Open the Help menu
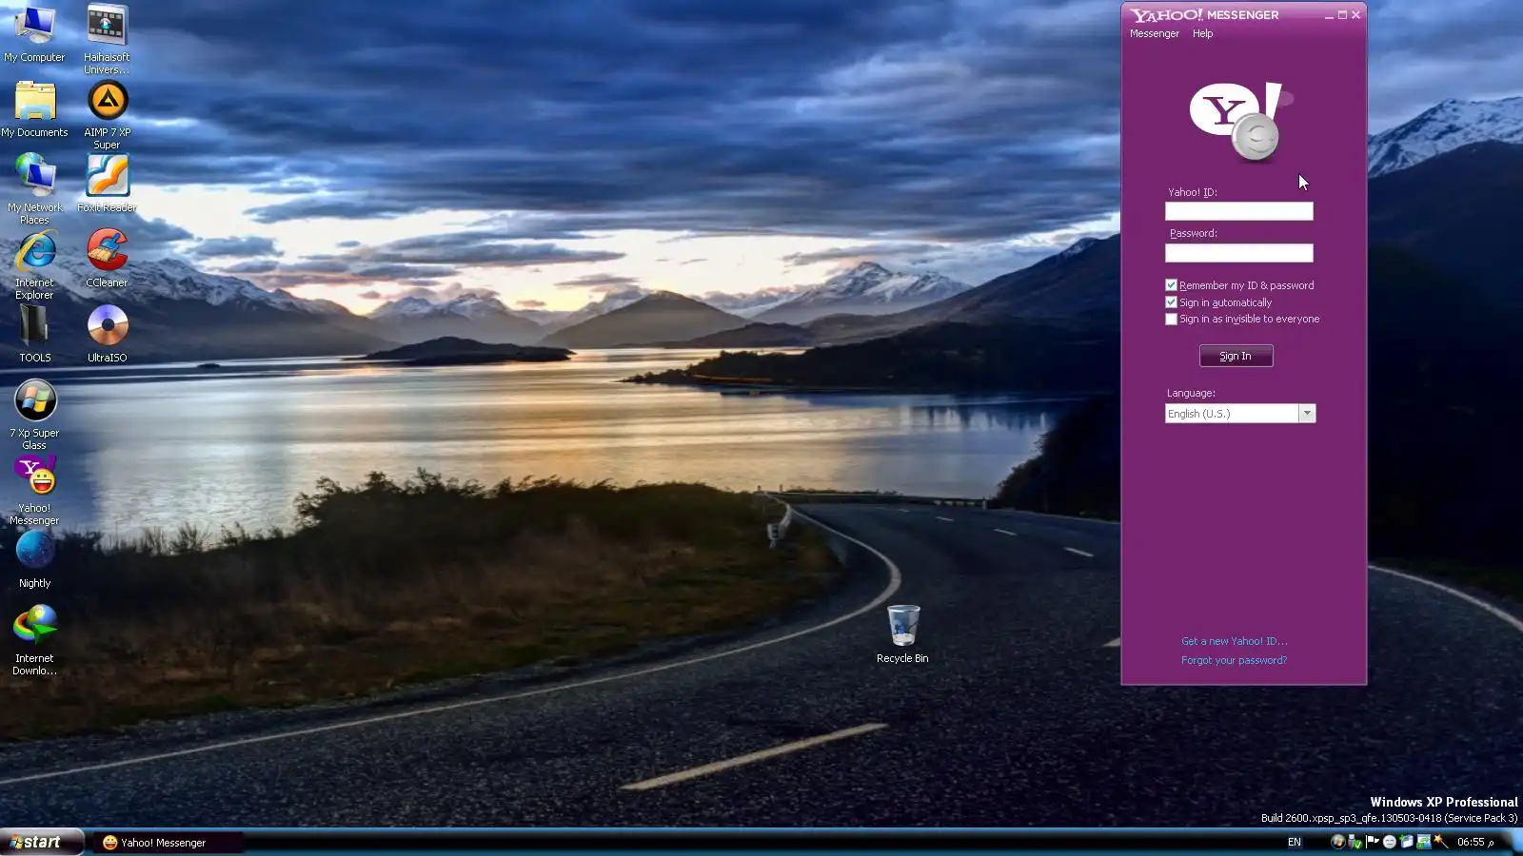This screenshot has width=1523, height=856. [x=1202, y=33]
